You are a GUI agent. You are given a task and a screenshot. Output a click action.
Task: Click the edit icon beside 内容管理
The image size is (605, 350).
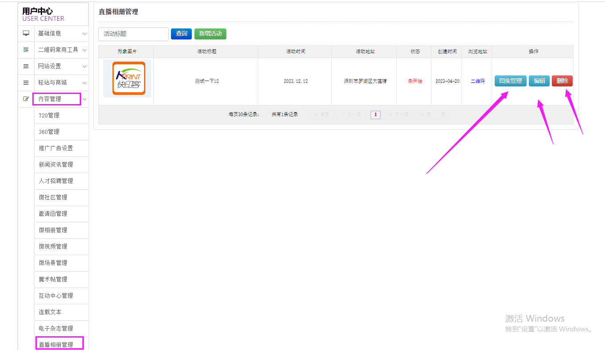26,99
